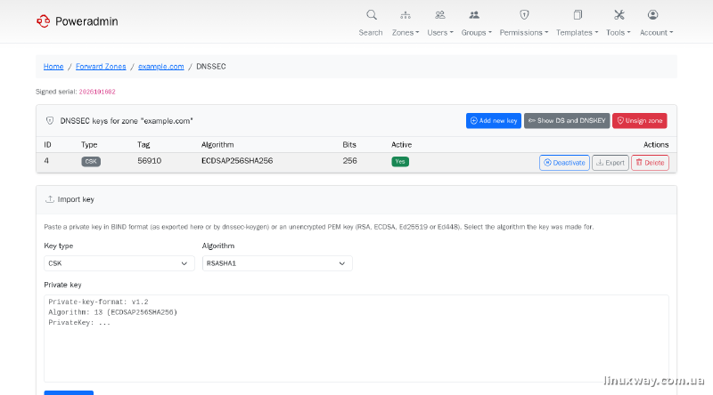The height and width of the screenshot is (395, 713).
Task: Open Forward Zones breadcrumb link
Action: [x=101, y=67]
